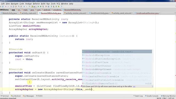Select the ReceiveSMSActivity breadcrumb
Image resolution: width=176 pixels, height=99 pixels.
pyautogui.click(x=72, y=10)
